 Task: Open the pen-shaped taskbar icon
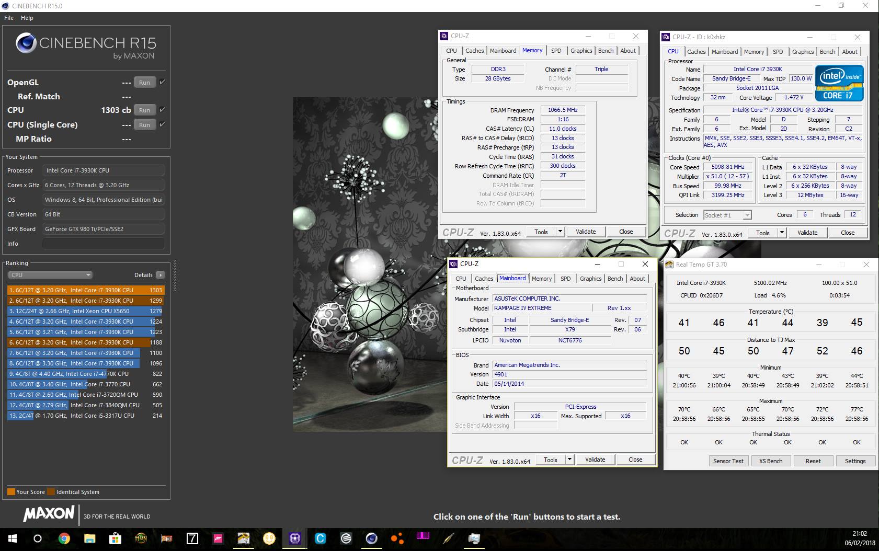[448, 538]
